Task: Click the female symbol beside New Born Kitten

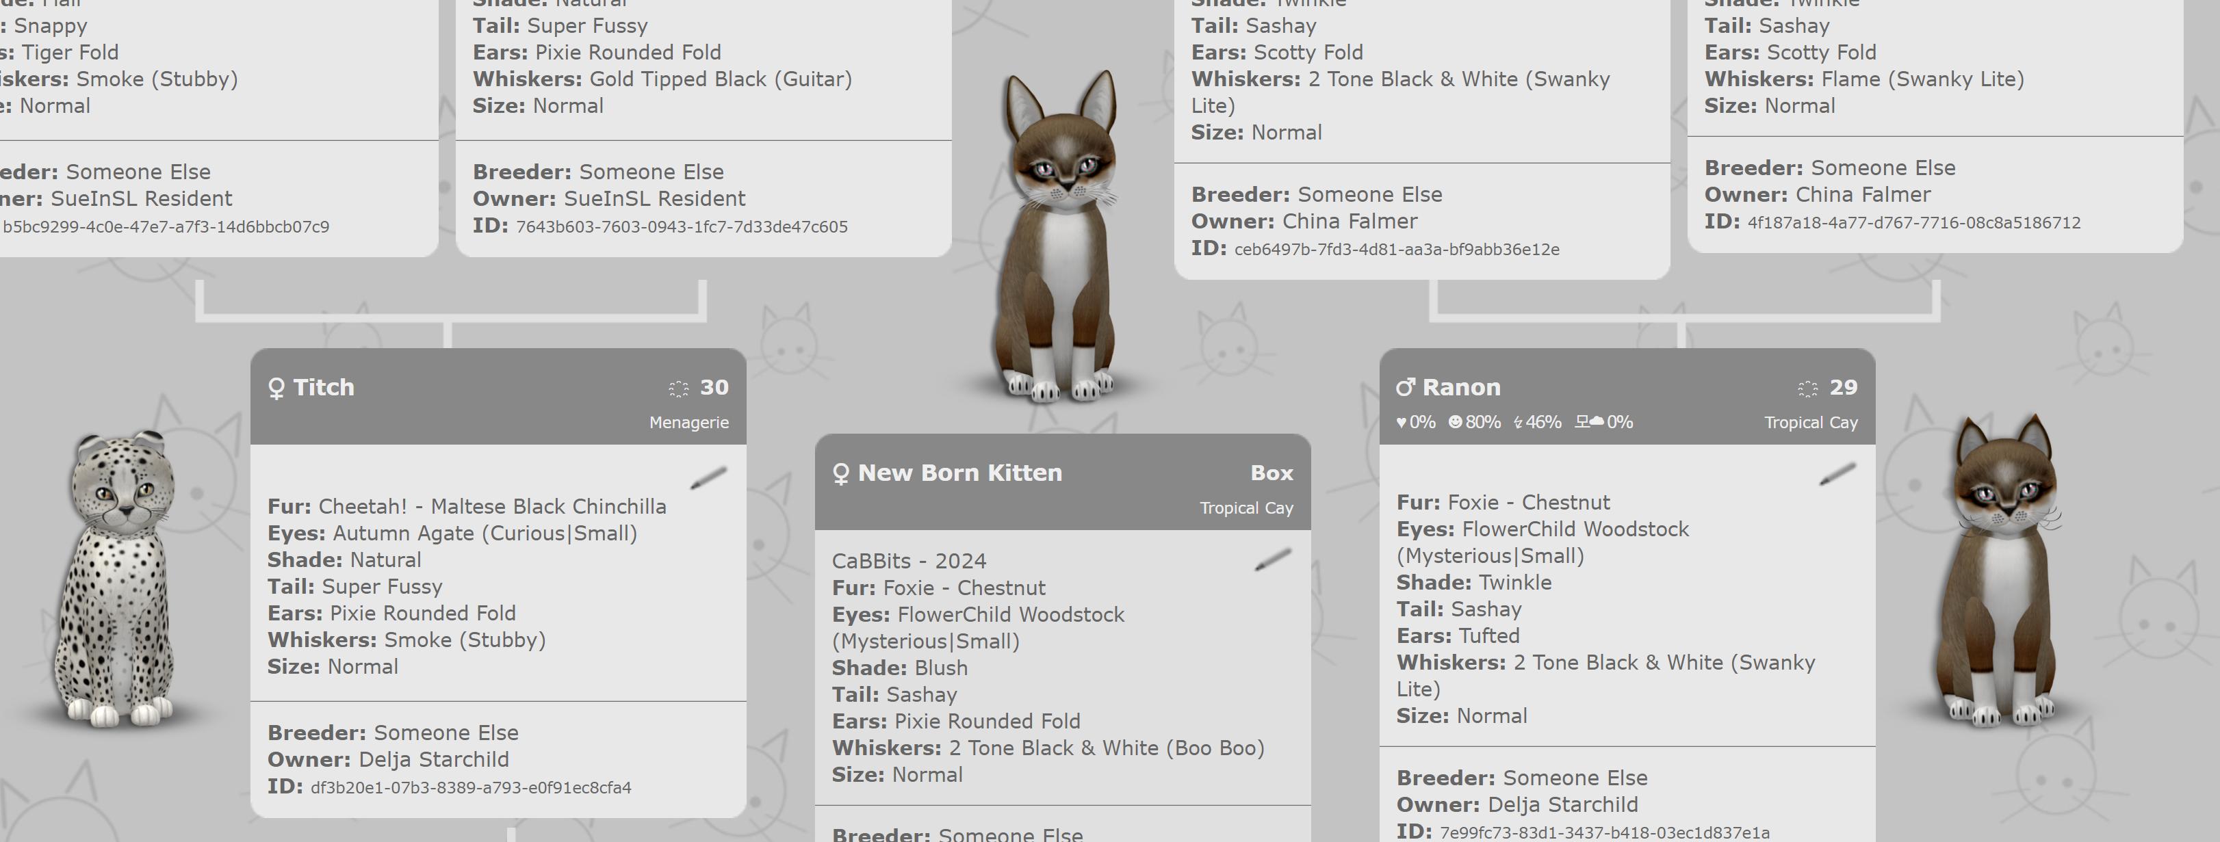Action: tap(841, 473)
